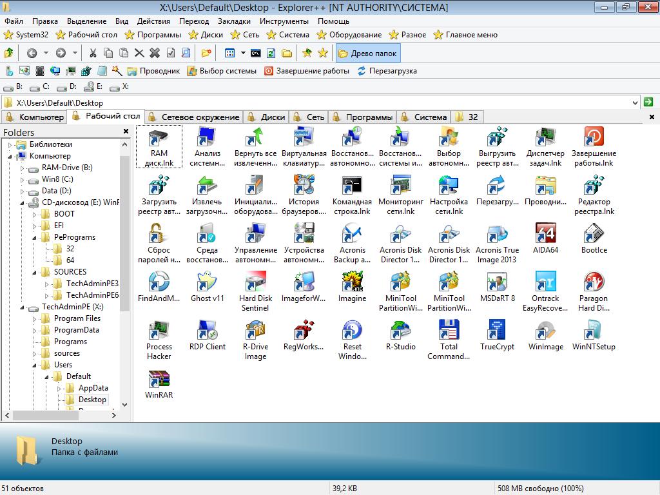Select the TrueCrypt shortcut icon
Image resolution: width=660 pixels, height=495 pixels.
pyautogui.click(x=497, y=335)
